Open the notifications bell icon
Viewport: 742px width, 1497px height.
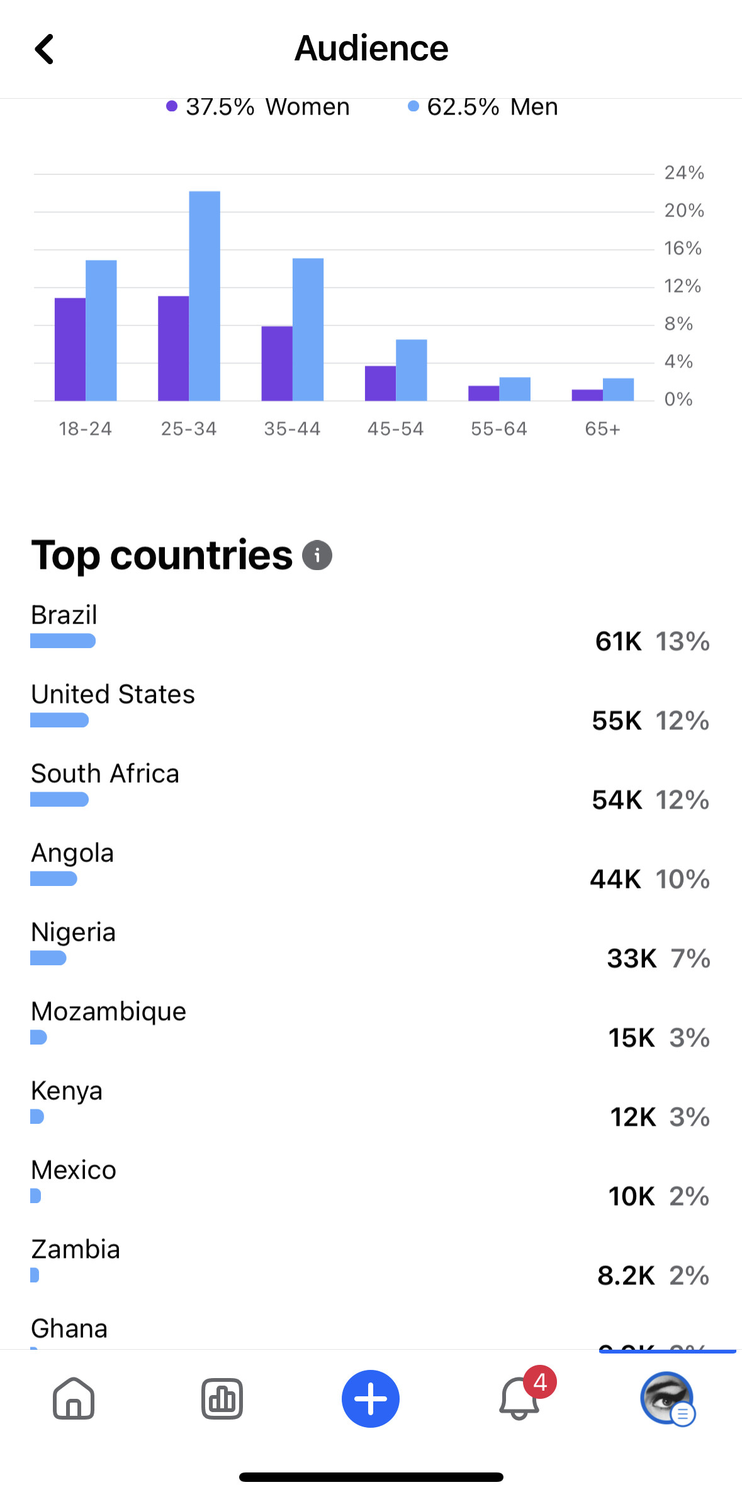point(519,1398)
